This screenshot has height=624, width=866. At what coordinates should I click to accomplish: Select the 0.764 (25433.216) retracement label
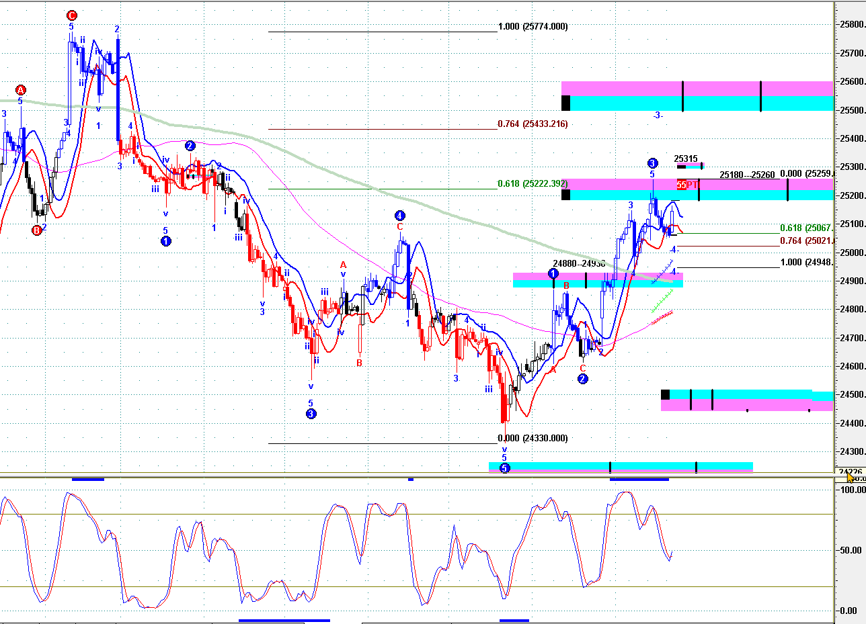[533, 124]
